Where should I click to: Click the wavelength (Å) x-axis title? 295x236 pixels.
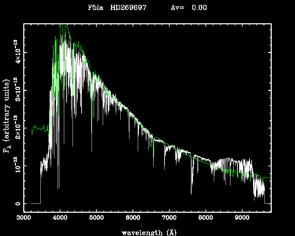147,232
